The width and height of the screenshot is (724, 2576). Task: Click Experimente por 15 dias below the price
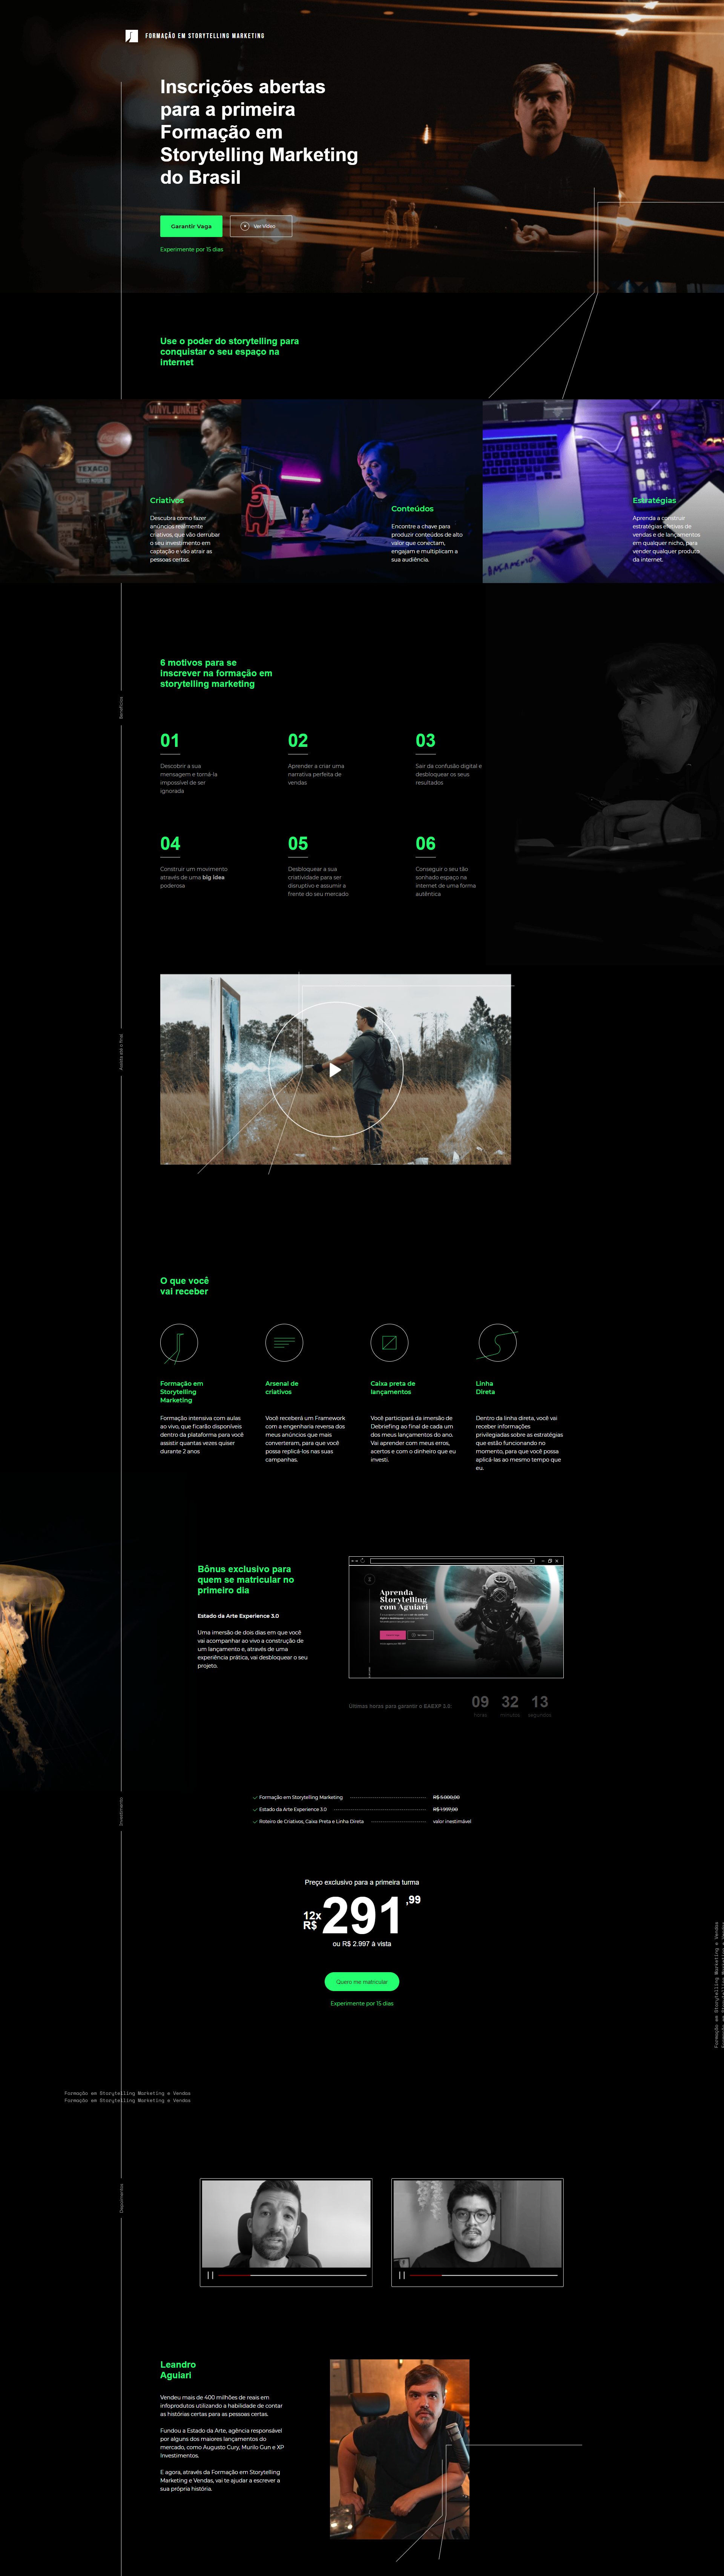(362, 2003)
